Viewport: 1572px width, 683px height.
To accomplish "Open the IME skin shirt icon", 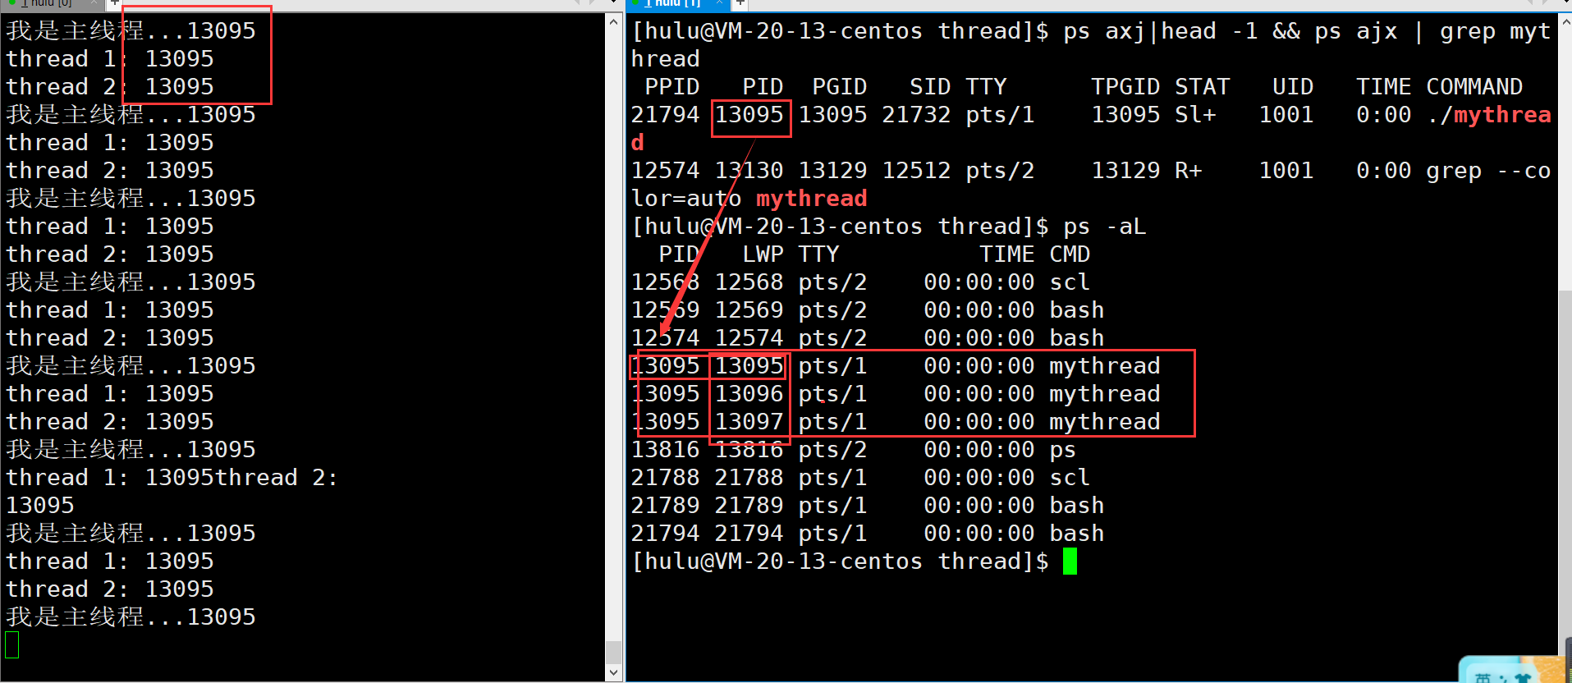I will pos(1524,678).
